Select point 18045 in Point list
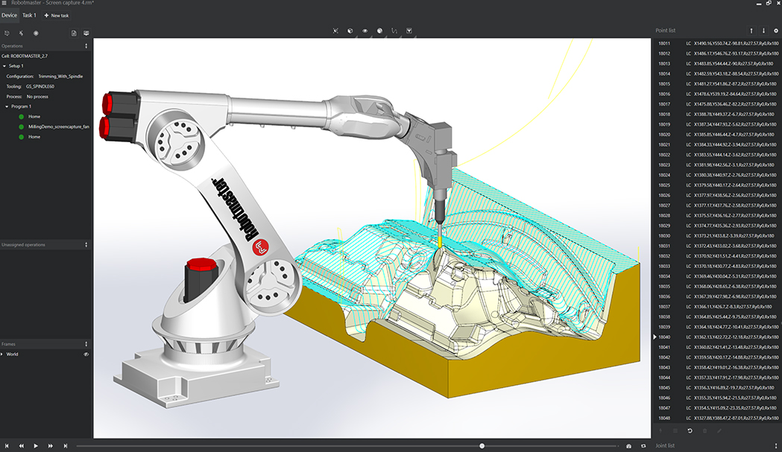The image size is (782, 452). click(717, 388)
